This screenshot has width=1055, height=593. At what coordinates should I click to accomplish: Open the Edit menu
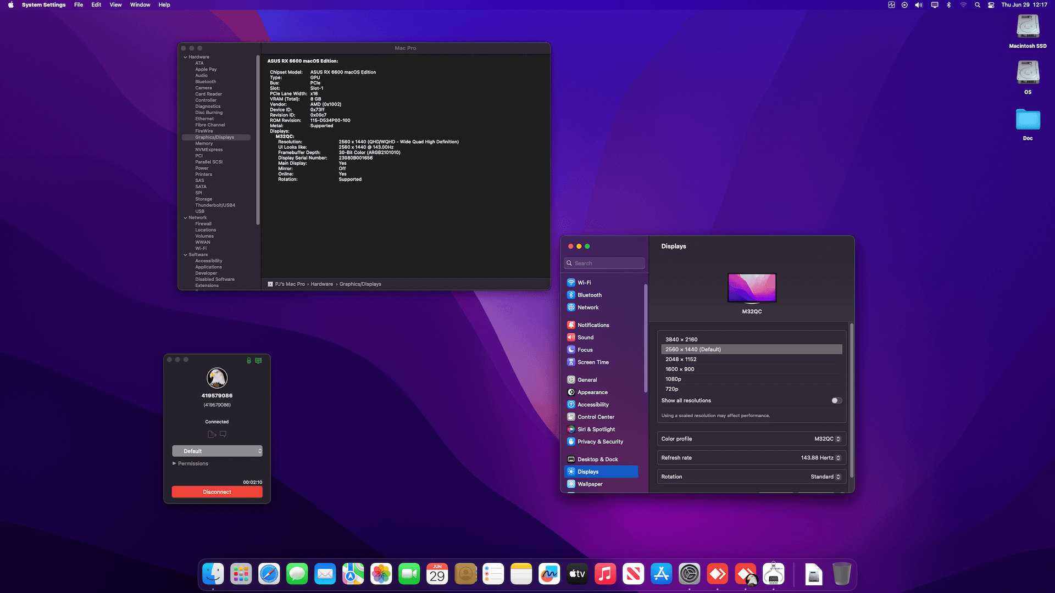96,5
